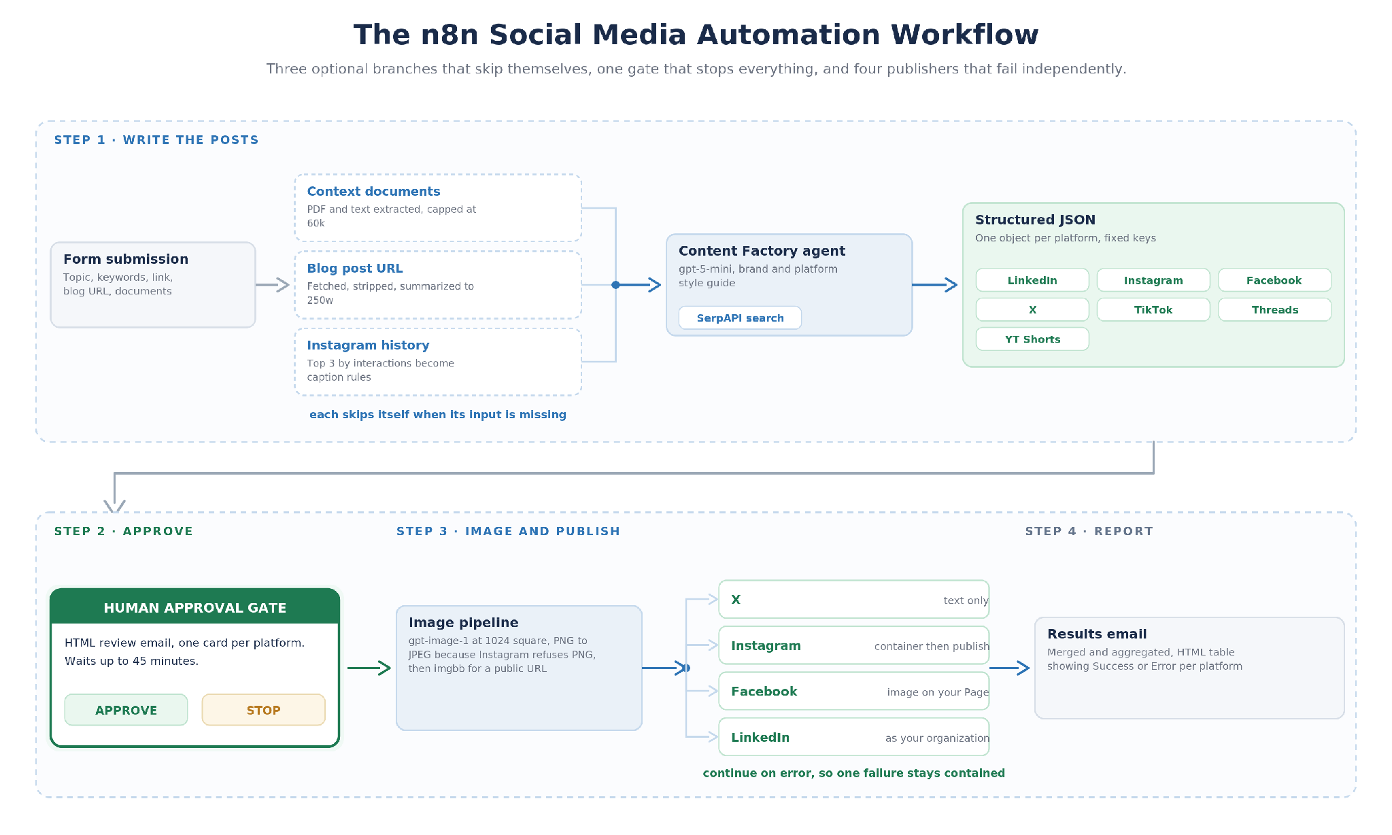Click 'Waits up to 45 minutes.' text
The height and width of the screenshot is (835, 1392).
pos(131,661)
